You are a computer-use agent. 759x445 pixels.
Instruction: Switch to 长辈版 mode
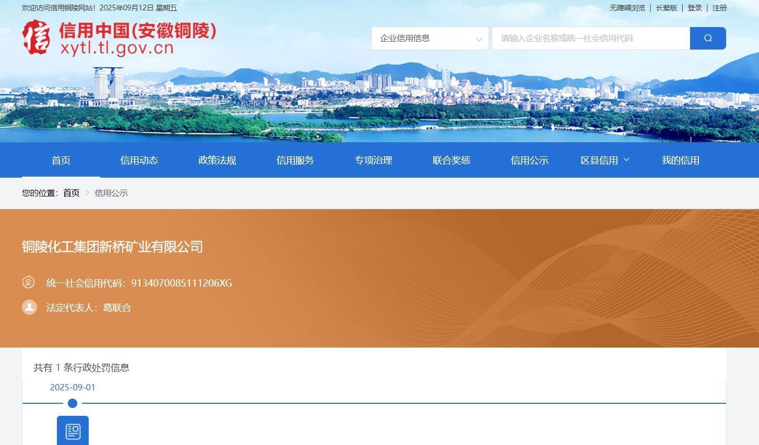[666, 8]
